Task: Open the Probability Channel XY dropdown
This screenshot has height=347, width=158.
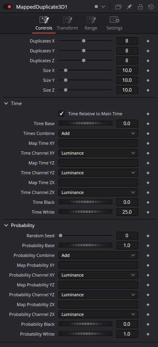Action: click(x=98, y=275)
